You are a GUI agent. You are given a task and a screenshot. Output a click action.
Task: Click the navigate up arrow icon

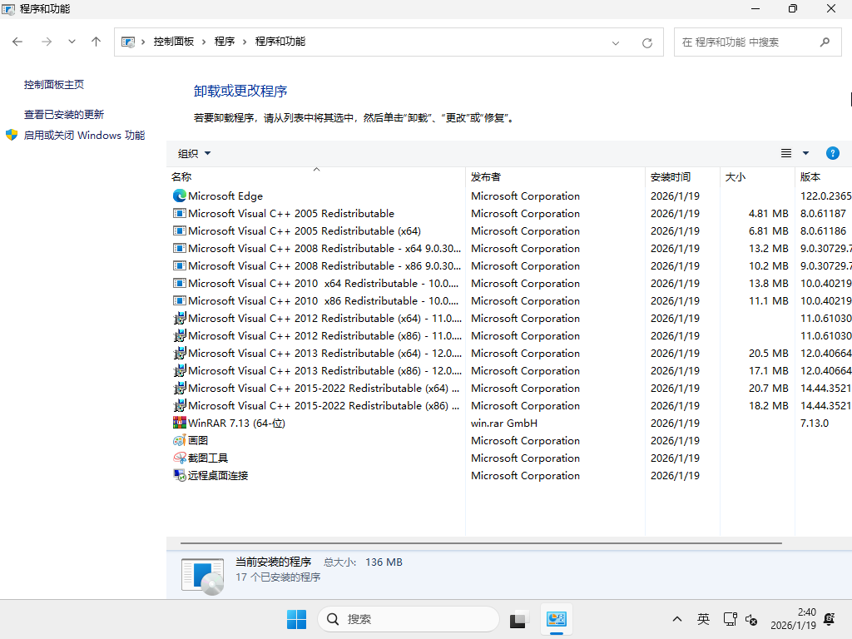point(96,42)
